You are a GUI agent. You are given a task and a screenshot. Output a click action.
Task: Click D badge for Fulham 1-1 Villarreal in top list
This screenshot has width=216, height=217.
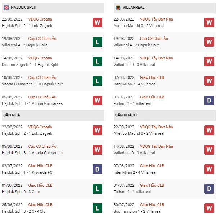click(209, 100)
